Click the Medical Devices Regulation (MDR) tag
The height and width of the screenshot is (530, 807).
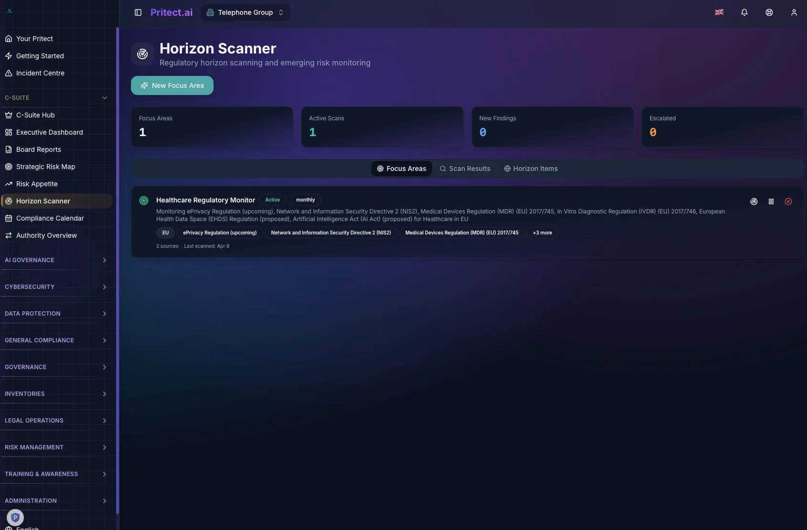tap(462, 233)
